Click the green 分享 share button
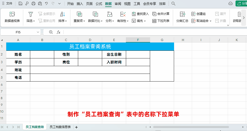Viewport: 247px width, 131px height. pos(241,3)
